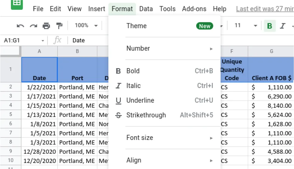Select the Paint format roller icon

tap(59, 26)
